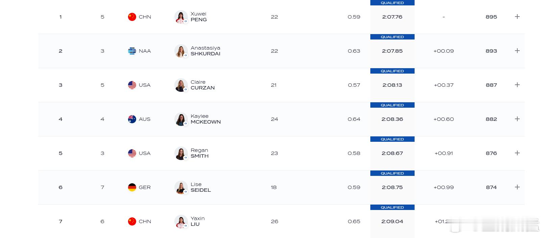Click the Germany flag icon
This screenshot has width=544, height=238.
tap(132, 187)
